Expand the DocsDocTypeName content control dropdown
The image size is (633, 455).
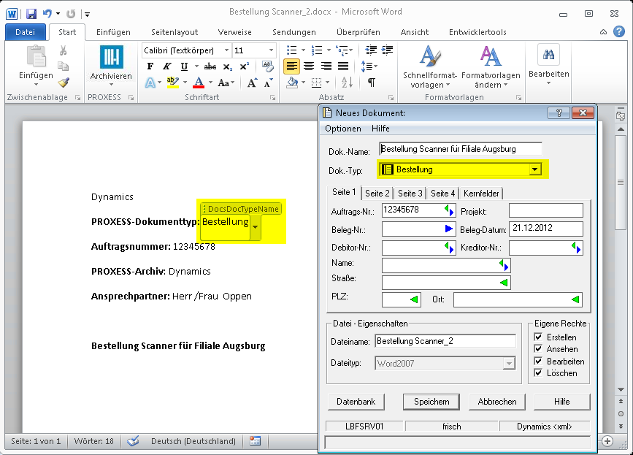point(255,227)
